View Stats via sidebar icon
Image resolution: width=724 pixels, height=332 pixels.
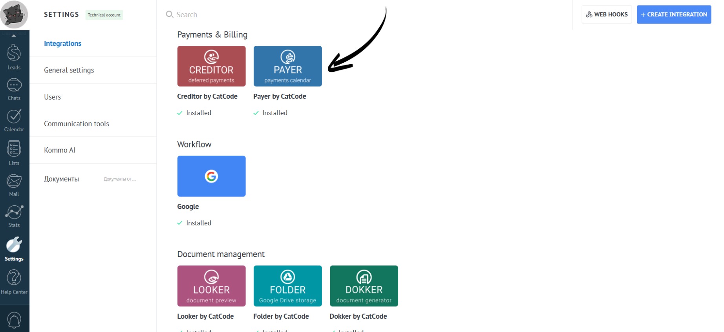[x=14, y=216]
